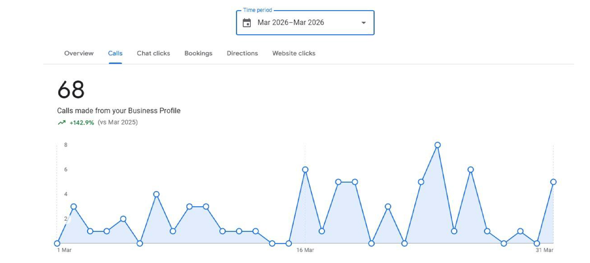Click the '1 Mar' x-axis label
The image size is (590, 263).
pos(64,250)
